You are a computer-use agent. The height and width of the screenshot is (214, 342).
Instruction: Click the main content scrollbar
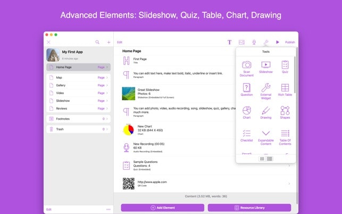[x=297, y=126]
